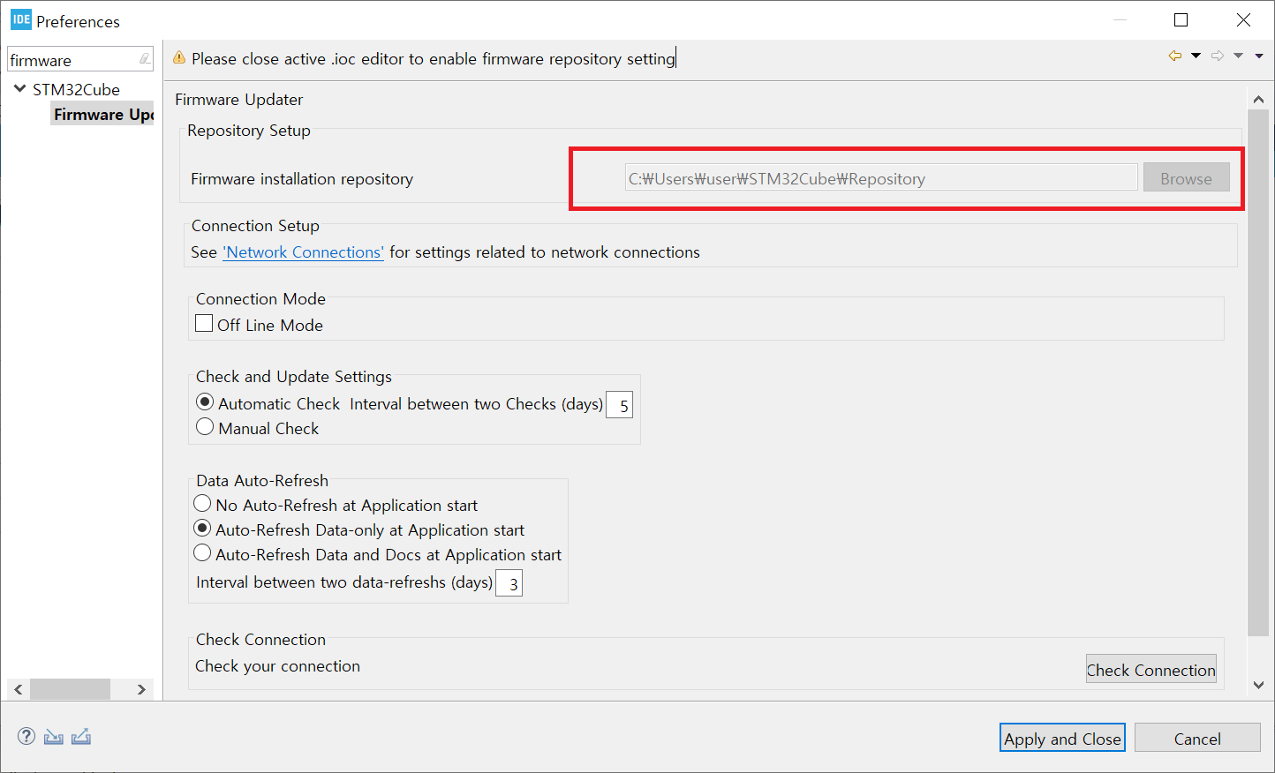This screenshot has height=773, width=1275.
Task: Click the tree scrollbar left arrow
Action: click(x=19, y=689)
